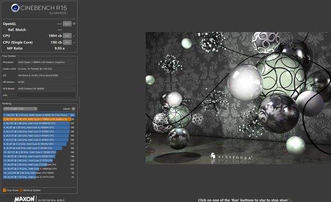The width and height of the screenshot is (331, 202).
Task: Toggle the CPU (Single Core) test checkmark
Action: click(x=74, y=42)
